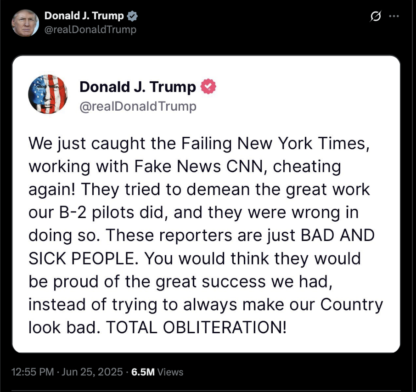Screen dimensions: 416x392
Task: Click the 6.5M view count
Action: tap(143, 372)
